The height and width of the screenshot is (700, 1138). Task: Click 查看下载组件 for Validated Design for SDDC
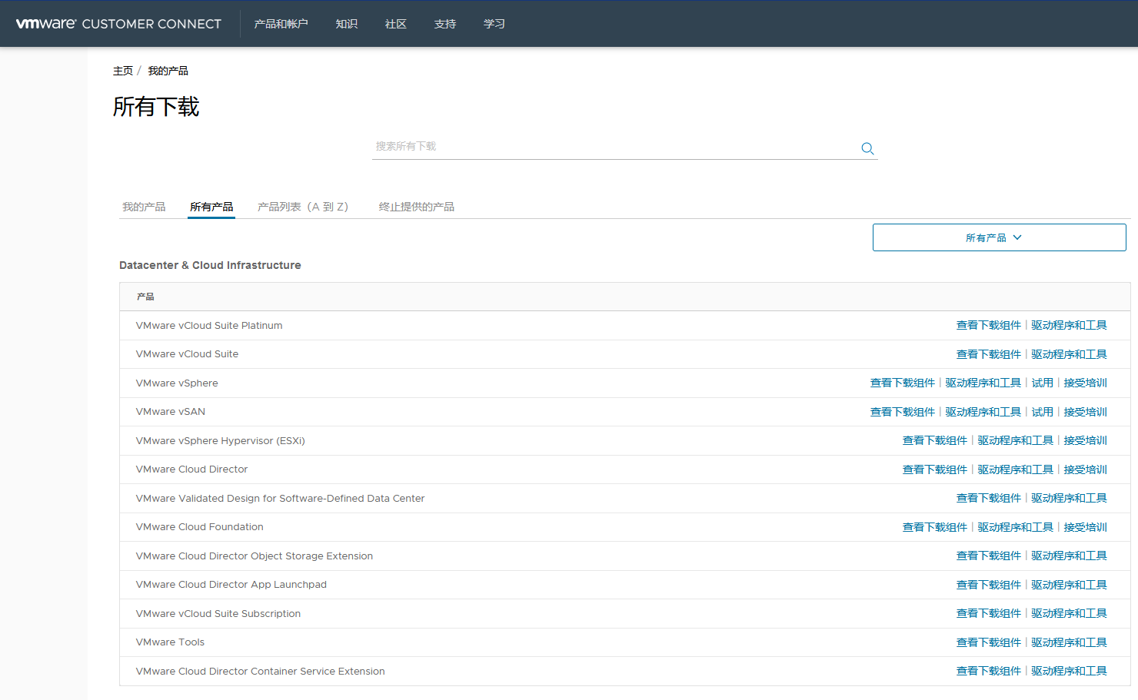[x=988, y=498]
